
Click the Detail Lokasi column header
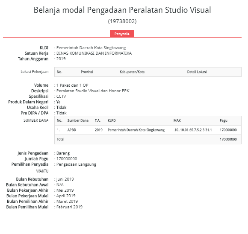click(197, 72)
